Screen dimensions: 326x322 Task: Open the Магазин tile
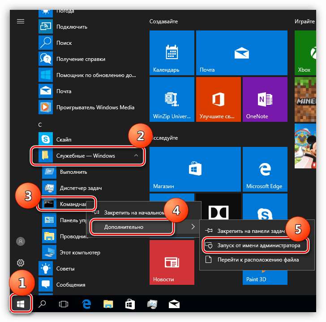(195, 169)
